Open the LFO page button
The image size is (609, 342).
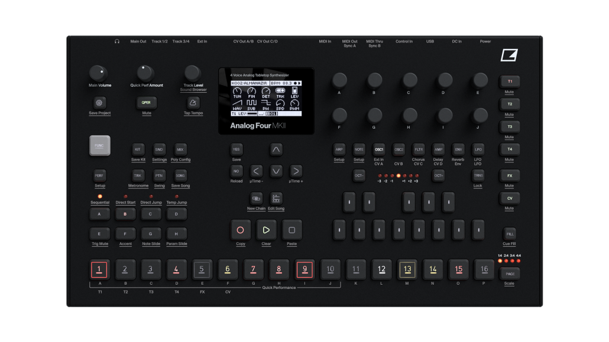pyautogui.click(x=478, y=149)
